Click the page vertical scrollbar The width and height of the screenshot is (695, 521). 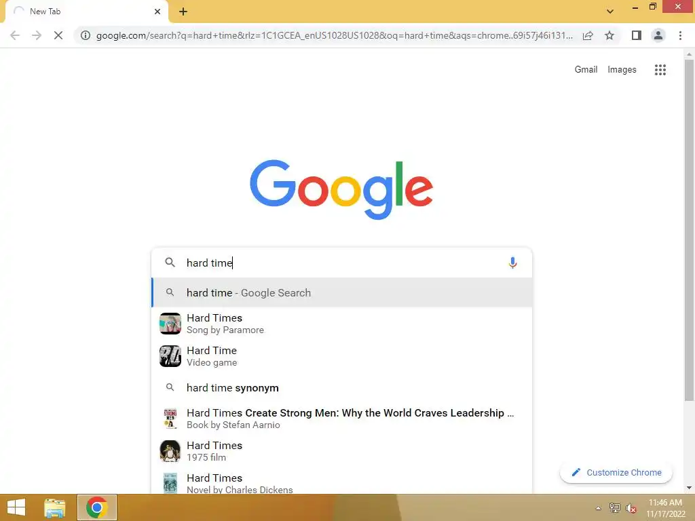pyautogui.click(x=689, y=231)
